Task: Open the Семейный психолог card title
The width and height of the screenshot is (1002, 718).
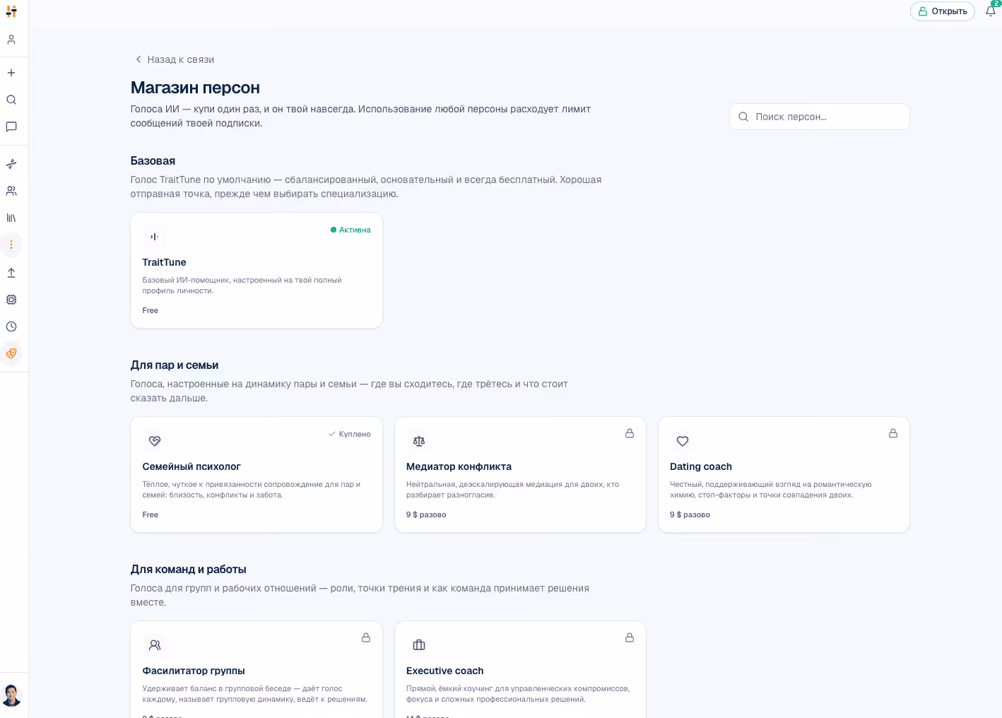Action: click(191, 466)
